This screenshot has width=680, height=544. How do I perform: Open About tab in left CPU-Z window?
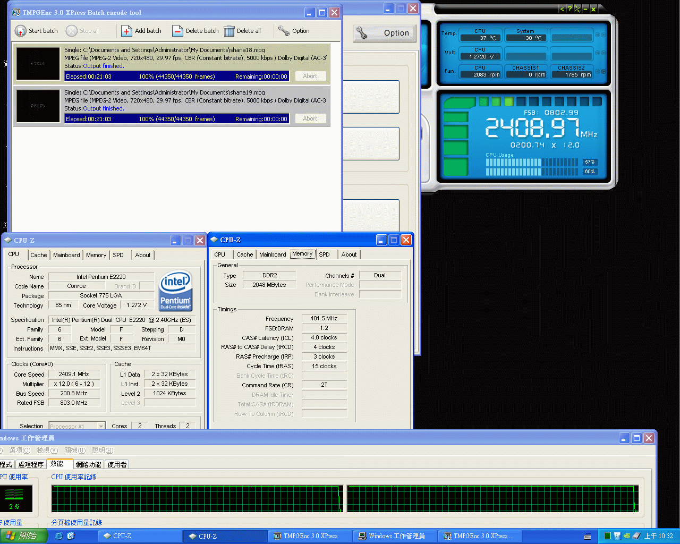143,255
